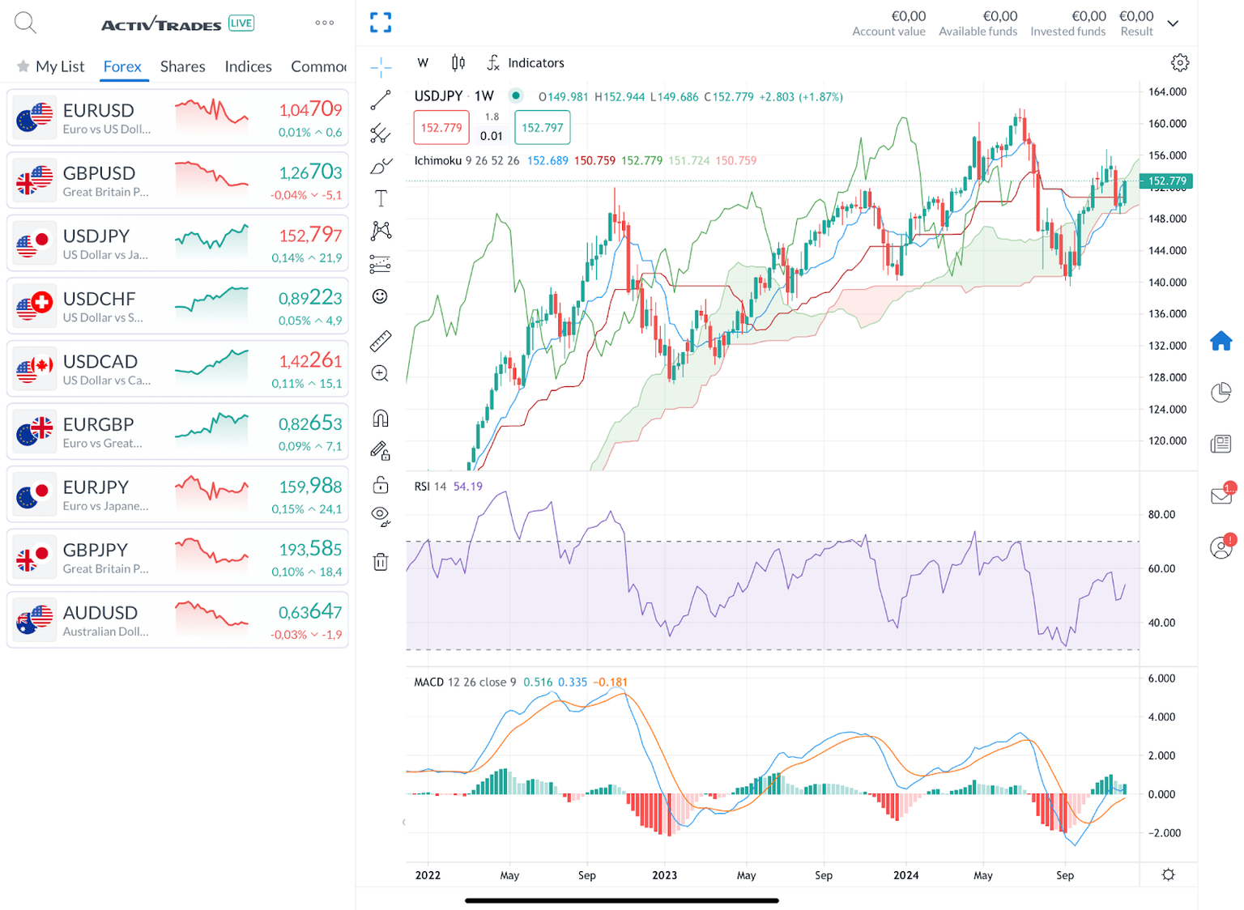
Task: Open the emoji sticker tool
Action: [380, 296]
